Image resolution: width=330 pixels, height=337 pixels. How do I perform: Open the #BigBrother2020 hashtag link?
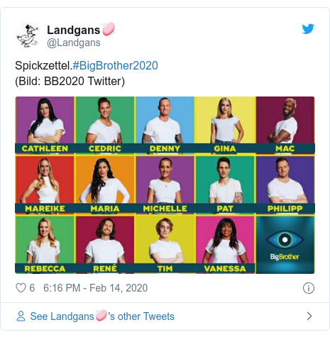click(115, 66)
